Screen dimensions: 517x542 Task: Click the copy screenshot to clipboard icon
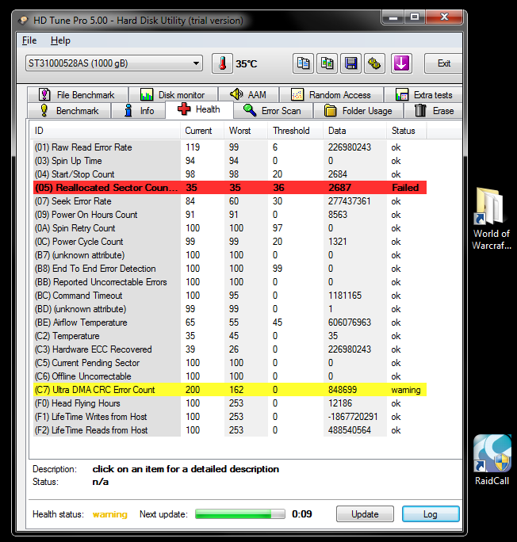[327, 63]
